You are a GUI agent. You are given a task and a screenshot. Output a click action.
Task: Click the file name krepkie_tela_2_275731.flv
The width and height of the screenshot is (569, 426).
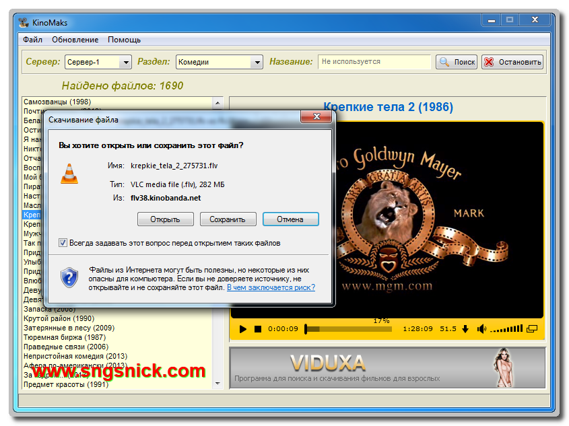pyautogui.click(x=174, y=166)
